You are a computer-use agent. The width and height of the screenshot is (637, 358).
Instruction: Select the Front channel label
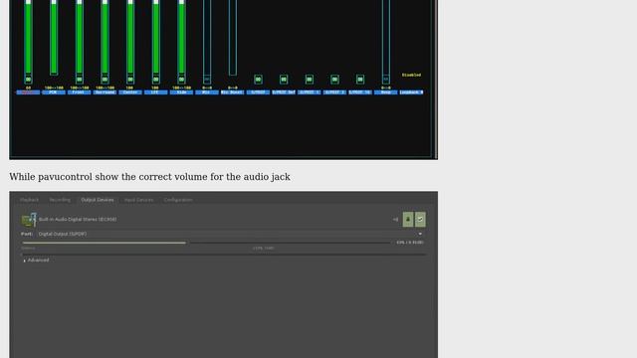click(80, 92)
